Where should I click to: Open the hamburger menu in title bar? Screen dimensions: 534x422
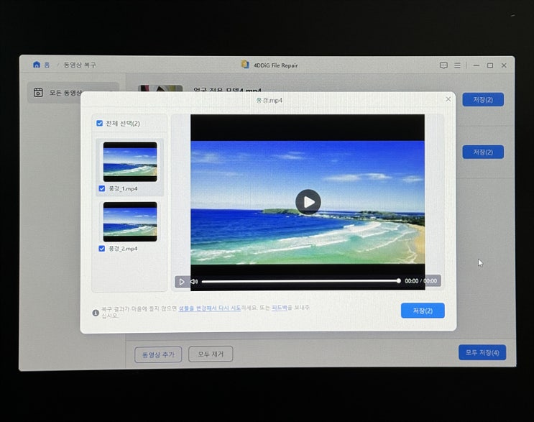click(457, 65)
